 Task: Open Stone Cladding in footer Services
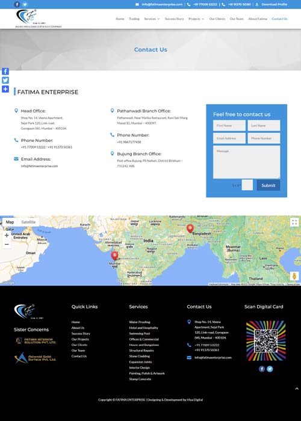[x=140, y=356]
